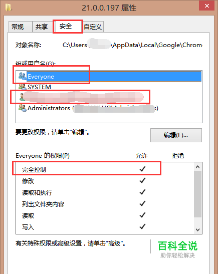218x274 pixels.
Task: Click the permissions list up arrow
Action: pos(198,167)
